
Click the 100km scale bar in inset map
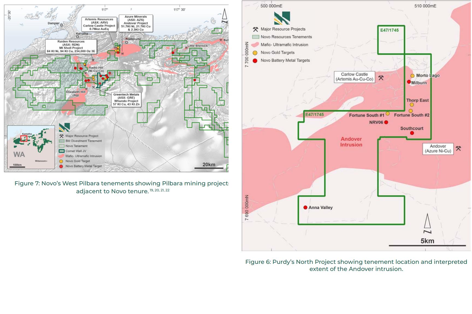pyautogui.click(x=17, y=167)
